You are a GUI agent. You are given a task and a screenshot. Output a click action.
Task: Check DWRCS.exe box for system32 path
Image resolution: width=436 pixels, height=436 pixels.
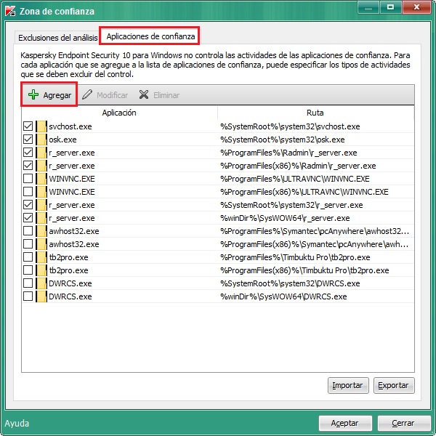tap(28, 283)
